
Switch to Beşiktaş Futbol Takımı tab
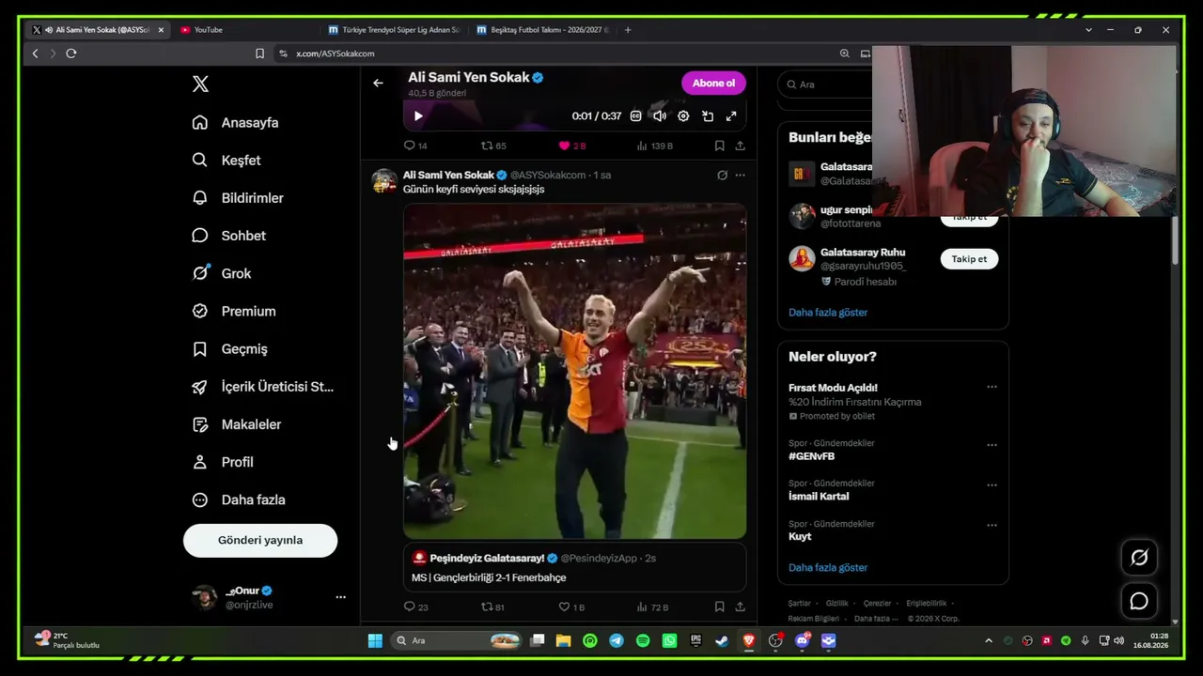542,30
